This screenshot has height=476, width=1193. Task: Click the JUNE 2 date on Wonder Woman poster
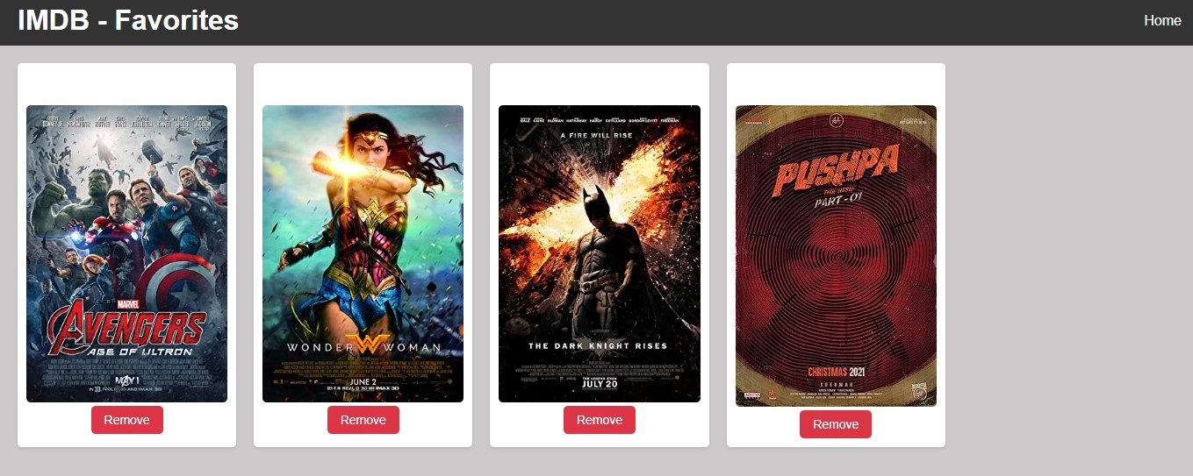pyautogui.click(x=363, y=381)
